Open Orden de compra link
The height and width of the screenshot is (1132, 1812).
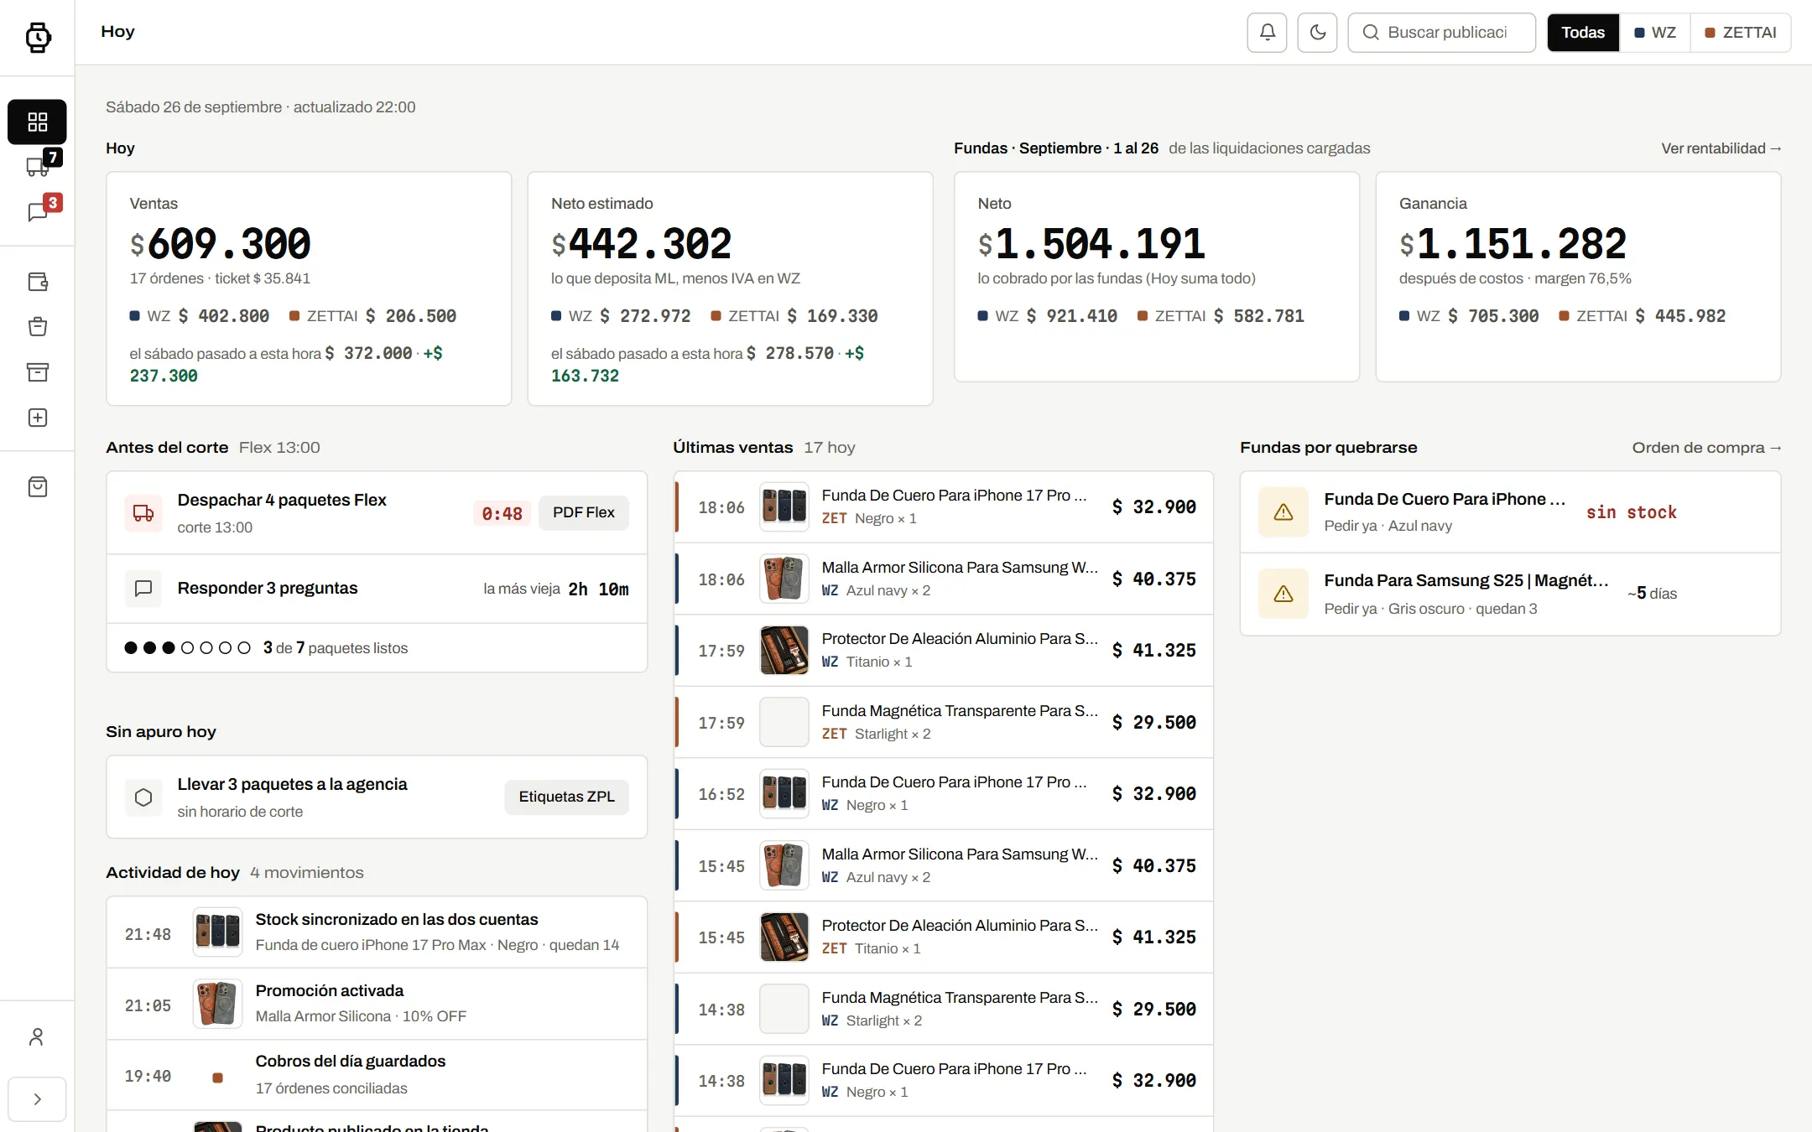[x=1706, y=448]
